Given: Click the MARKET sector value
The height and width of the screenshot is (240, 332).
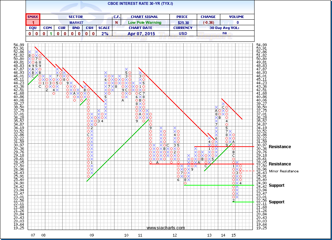Looking at the screenshot, I should pos(75,22).
